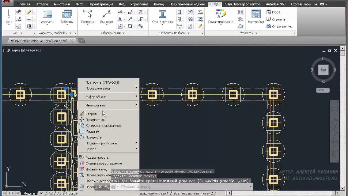This screenshot has height=196, width=348.
Task: Close the command line panel (x)
Action: [100, 187]
